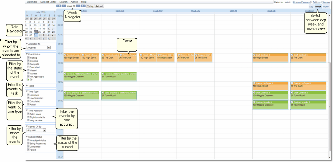Click previous month arrow in mini calendar
The image size is (333, 162).
(x=27, y=12)
